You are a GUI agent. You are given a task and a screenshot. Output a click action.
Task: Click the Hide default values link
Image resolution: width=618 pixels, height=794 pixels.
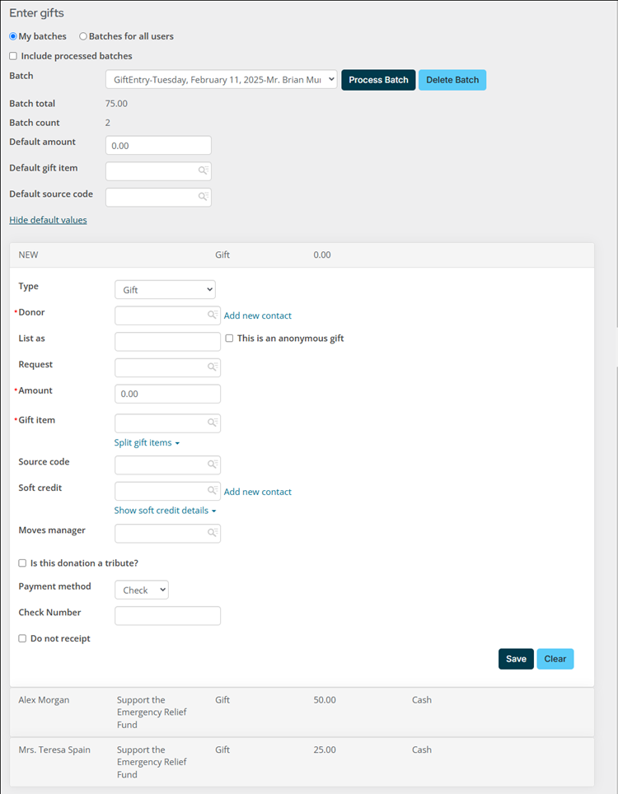[x=48, y=220]
